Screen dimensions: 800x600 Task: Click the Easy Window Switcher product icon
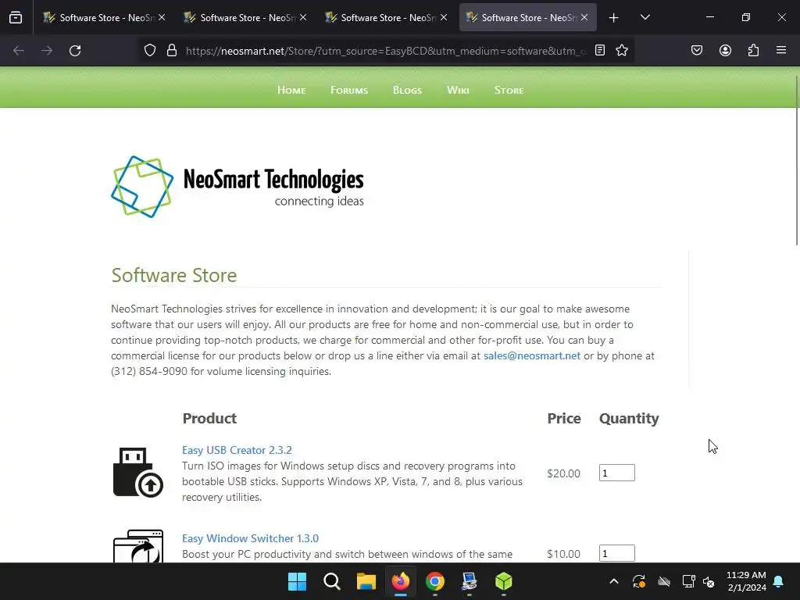pos(137,546)
